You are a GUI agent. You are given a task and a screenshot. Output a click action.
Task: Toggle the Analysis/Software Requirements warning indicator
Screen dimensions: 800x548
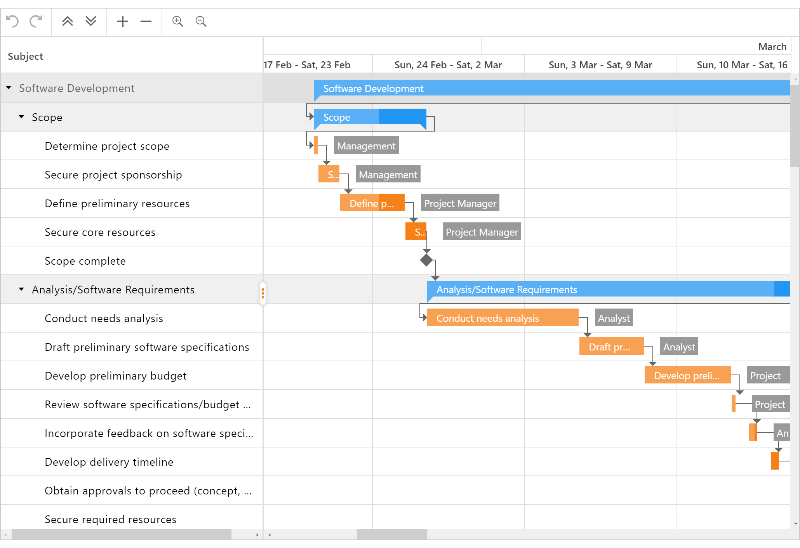coord(262,290)
